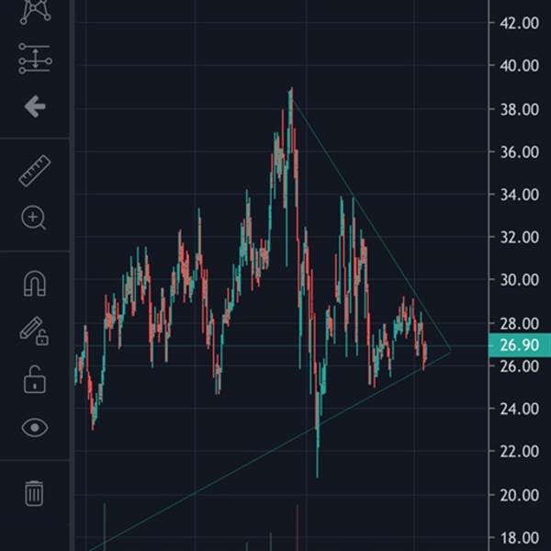
Task: Click the 18.00 price axis label
Action: coord(520,537)
